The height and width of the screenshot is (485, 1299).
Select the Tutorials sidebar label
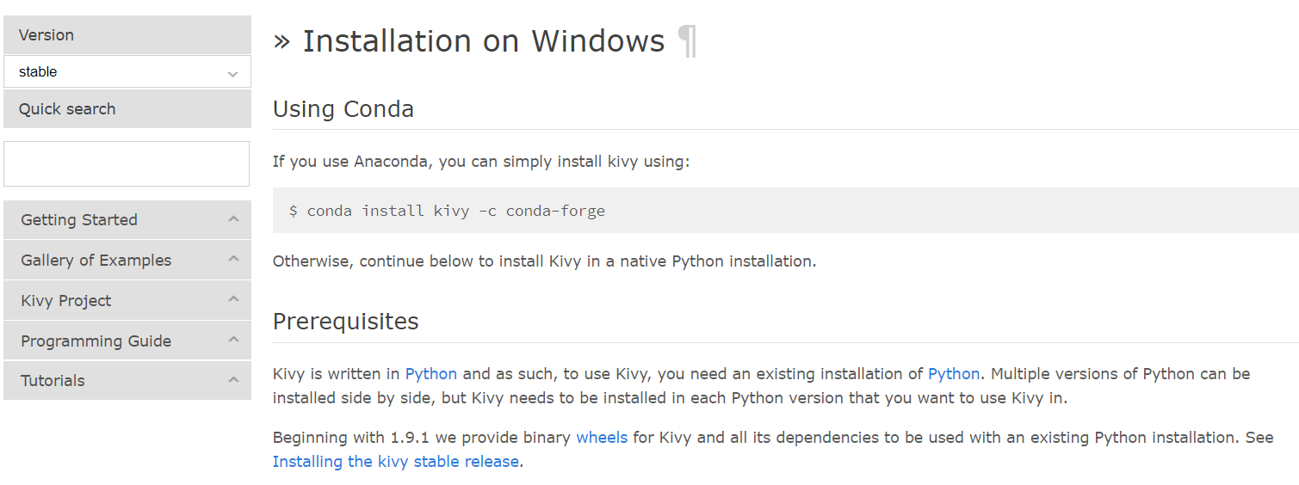(x=53, y=381)
